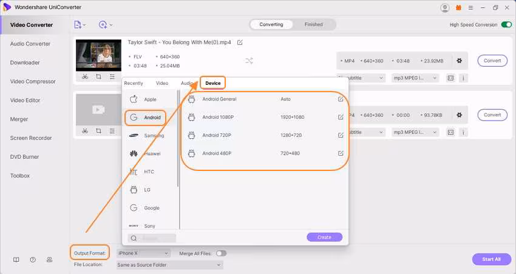
Task: Click the shuffle convert icon of first video
Action: pyautogui.click(x=249, y=61)
